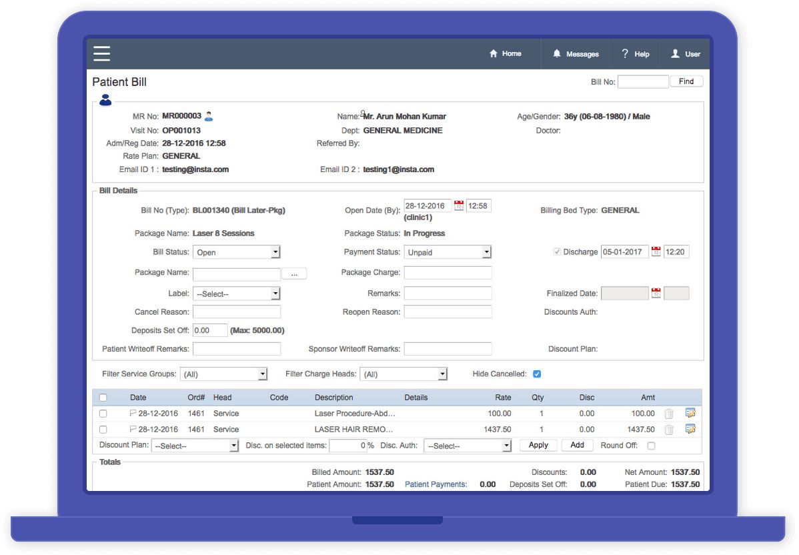Open Help in the top navigation
799x555 pixels.
point(635,53)
